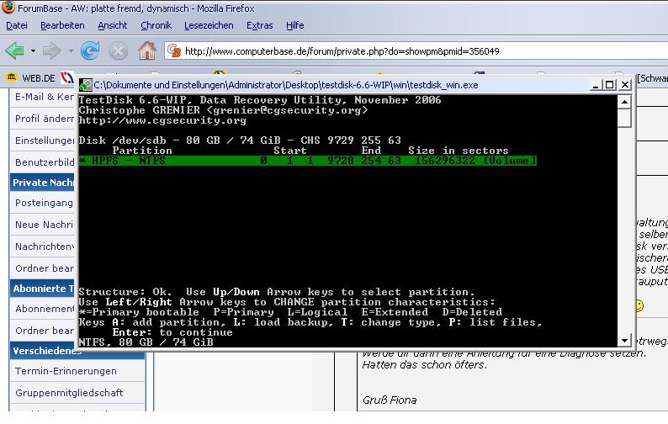Viewport: 668px width, 424px height.
Task: Open the Einstellungen sidebar link
Action: (44, 140)
